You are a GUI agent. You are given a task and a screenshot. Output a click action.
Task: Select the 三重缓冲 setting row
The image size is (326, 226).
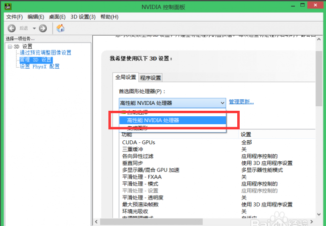click(x=218, y=149)
